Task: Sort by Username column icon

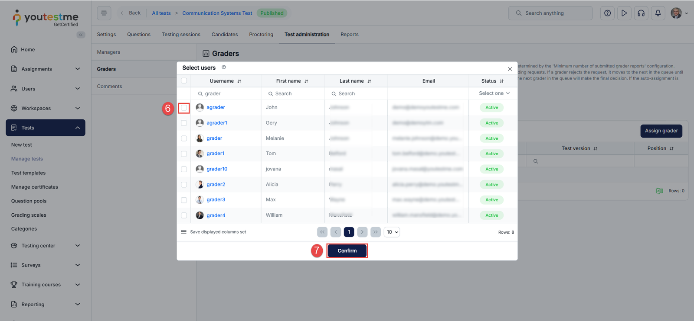Action: 239,81
